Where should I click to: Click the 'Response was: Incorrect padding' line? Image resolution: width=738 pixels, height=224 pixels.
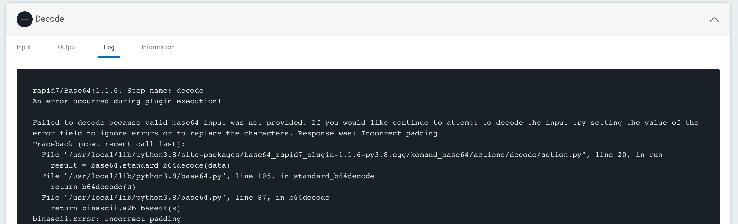(x=368, y=133)
